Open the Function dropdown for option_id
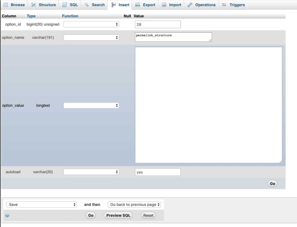Viewport: 297px width, 227px height. point(92,24)
